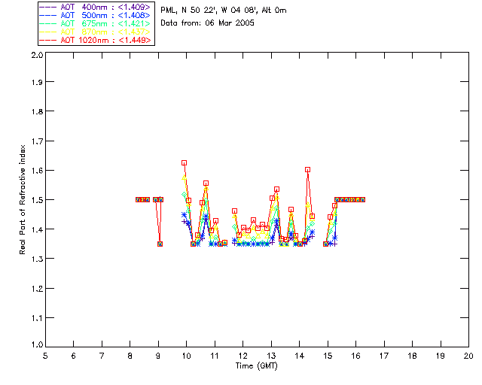Click the red square peak marker after time 14
The image size is (482, 385).
[308, 170]
